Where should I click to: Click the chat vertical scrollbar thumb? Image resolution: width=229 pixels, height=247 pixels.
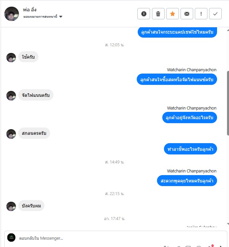[x=228, y=103]
